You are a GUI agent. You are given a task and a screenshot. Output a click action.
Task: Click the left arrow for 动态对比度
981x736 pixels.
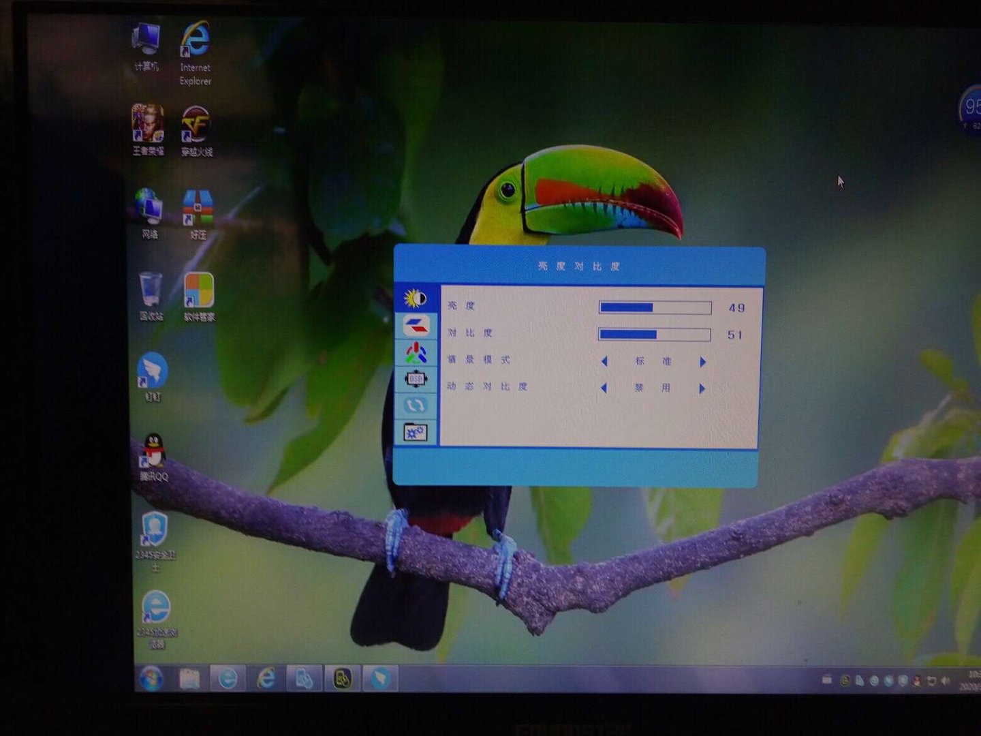(x=604, y=388)
